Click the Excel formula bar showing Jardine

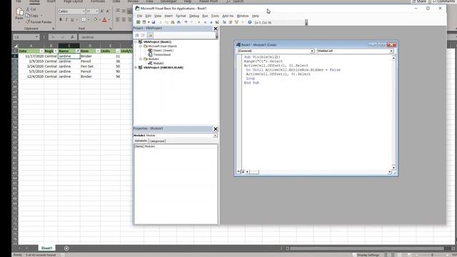coord(105,37)
